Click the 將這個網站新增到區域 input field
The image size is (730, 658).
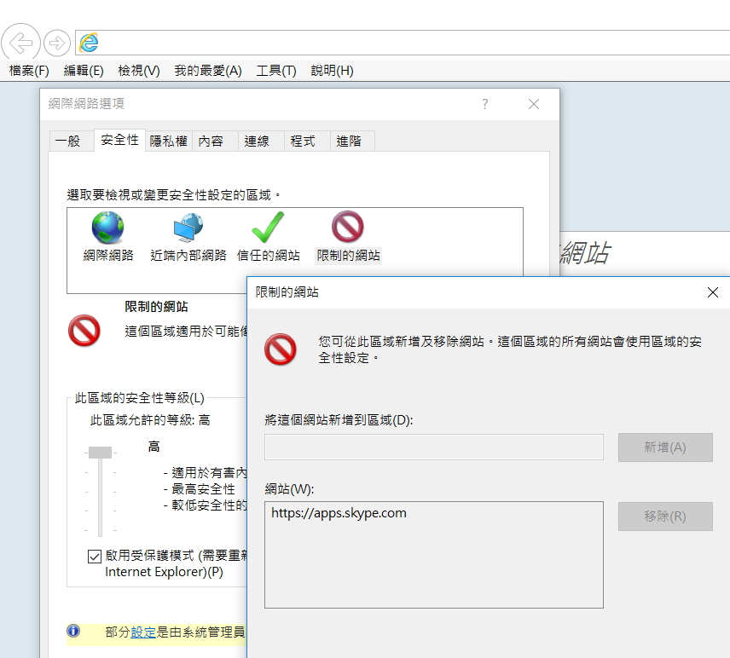click(x=434, y=447)
